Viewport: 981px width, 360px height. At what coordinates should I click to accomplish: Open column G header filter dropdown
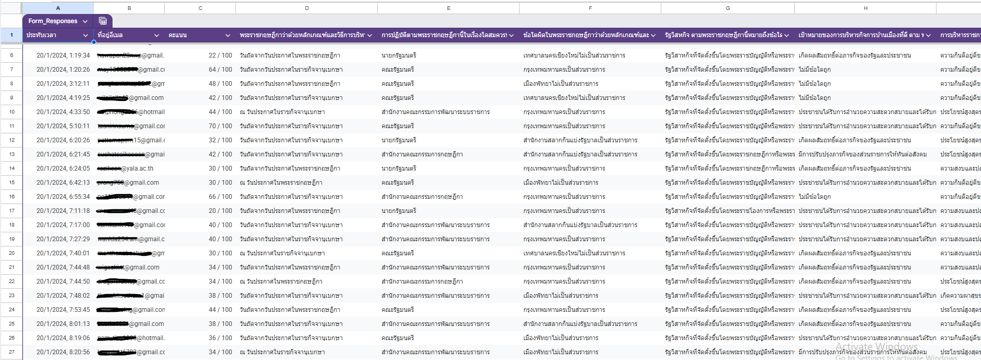(x=786, y=35)
